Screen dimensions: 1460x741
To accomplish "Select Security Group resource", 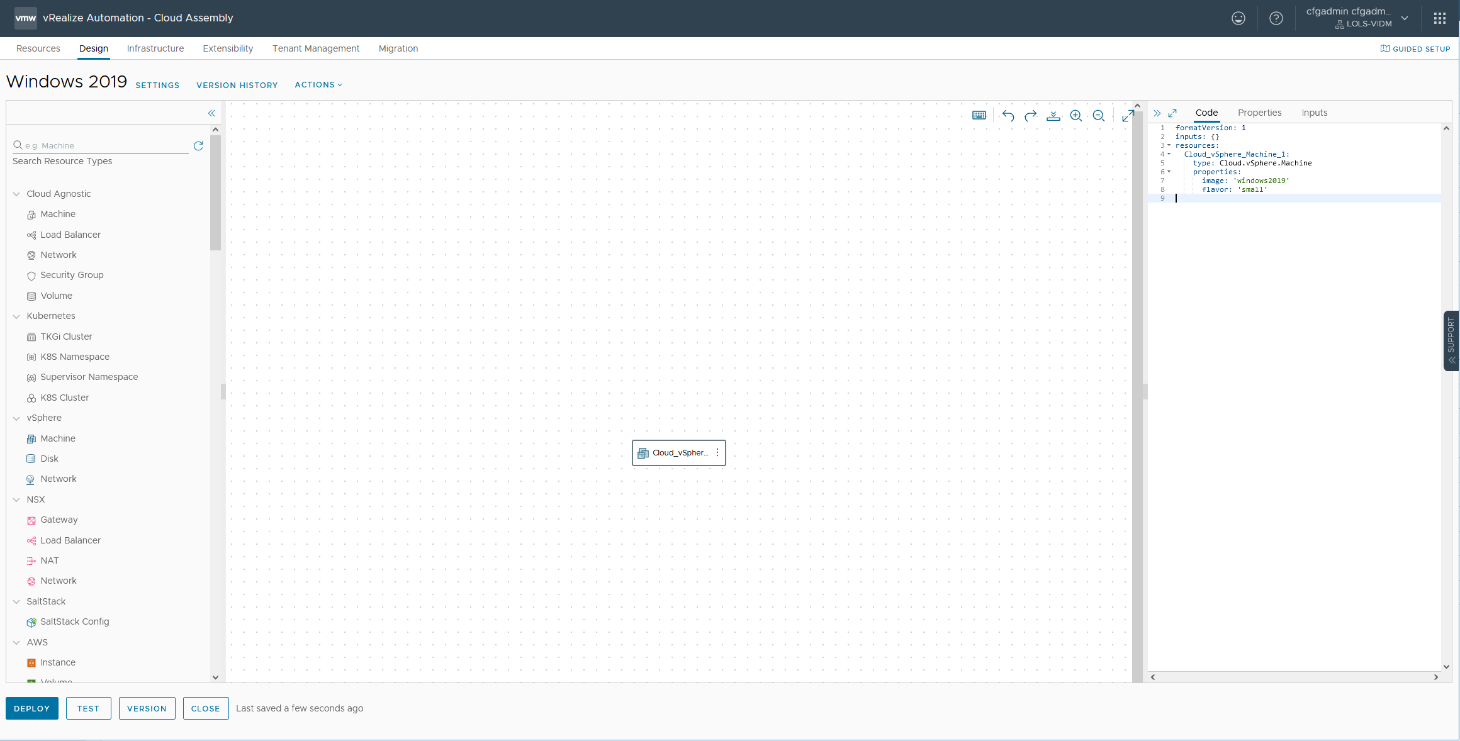I will coord(65,276).
